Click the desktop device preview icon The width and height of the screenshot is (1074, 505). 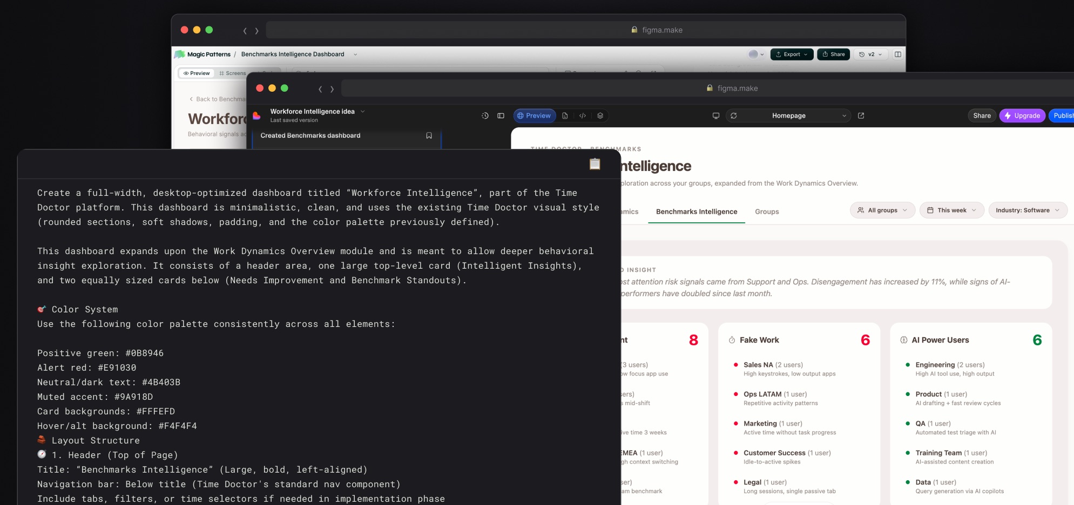(x=716, y=115)
